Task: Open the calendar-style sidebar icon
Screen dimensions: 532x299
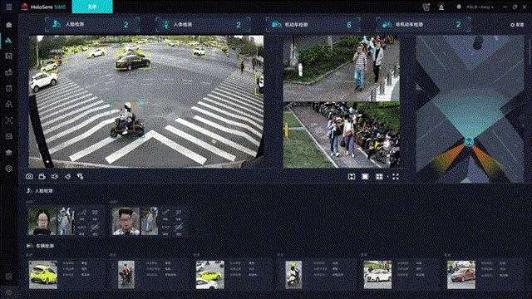Action: (x=9, y=89)
